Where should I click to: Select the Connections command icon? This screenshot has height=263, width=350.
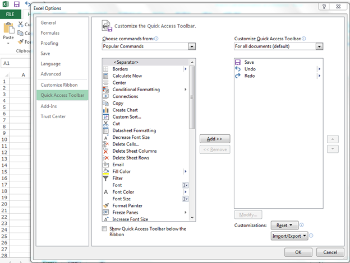pyautogui.click(x=105, y=96)
